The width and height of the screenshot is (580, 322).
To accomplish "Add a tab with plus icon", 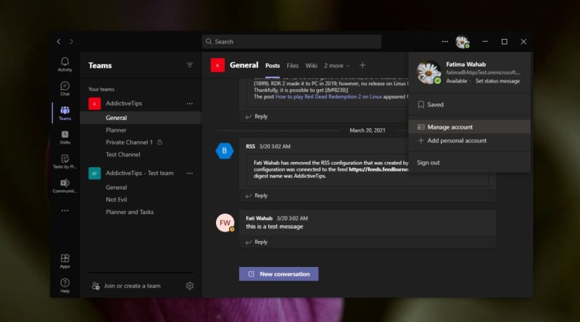I will click(362, 65).
